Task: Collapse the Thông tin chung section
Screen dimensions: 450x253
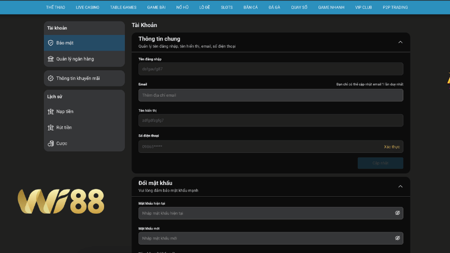Action: [400, 42]
